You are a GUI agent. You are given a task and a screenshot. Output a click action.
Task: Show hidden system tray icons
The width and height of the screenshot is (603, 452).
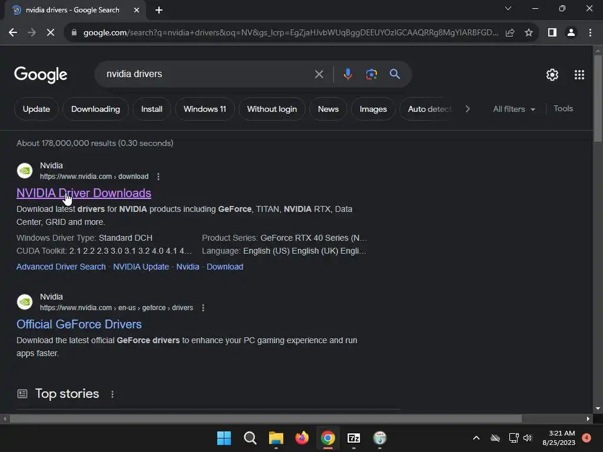point(476,438)
